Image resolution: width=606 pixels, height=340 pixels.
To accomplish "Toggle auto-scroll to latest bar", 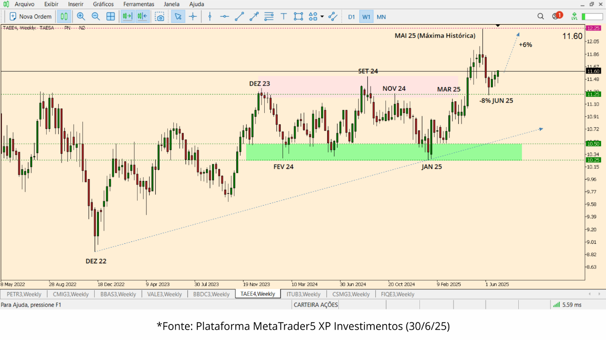I will [x=127, y=17].
